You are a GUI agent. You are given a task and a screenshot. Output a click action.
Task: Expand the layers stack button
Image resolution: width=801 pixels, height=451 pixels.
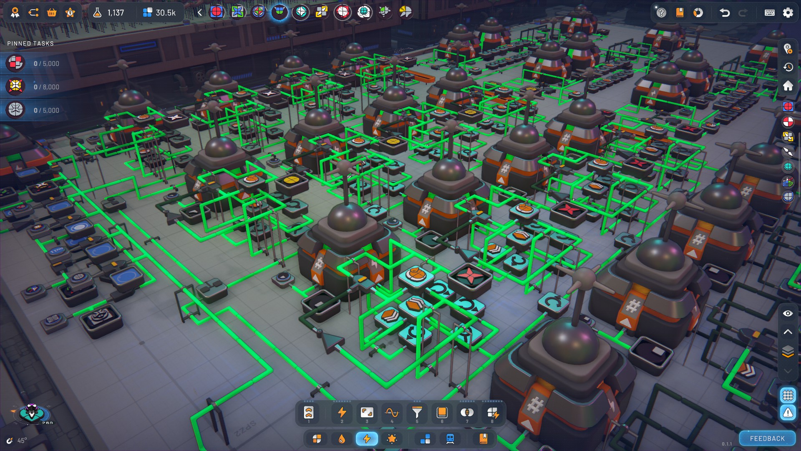click(x=788, y=352)
